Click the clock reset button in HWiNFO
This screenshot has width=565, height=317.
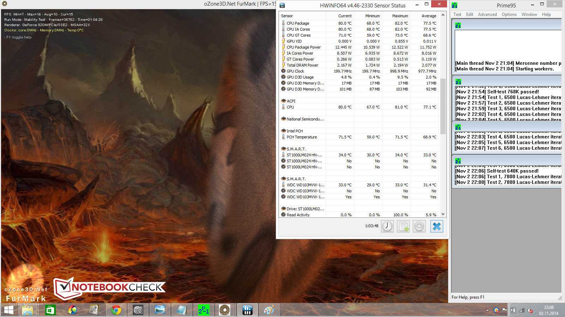tap(387, 226)
